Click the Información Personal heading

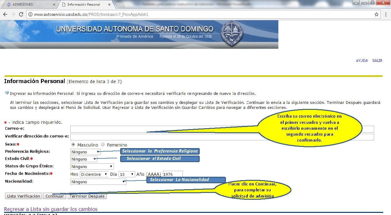pyautogui.click(x=35, y=81)
